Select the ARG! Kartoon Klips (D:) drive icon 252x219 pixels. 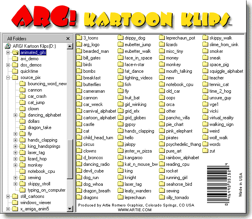tap(8, 46)
